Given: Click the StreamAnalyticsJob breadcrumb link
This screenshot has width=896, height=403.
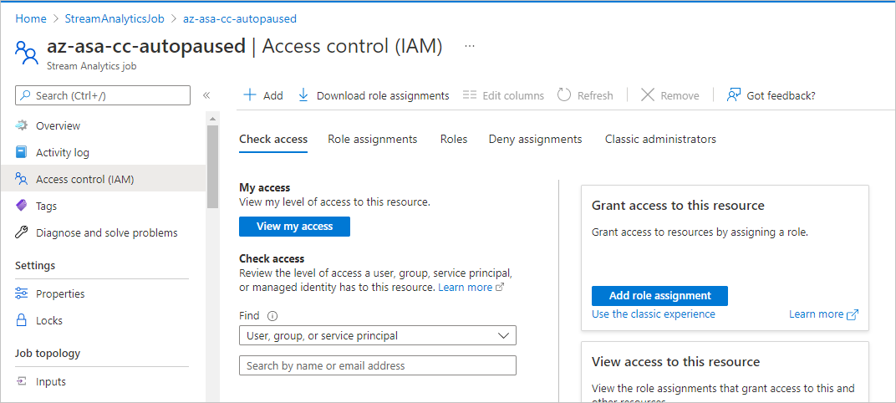Looking at the screenshot, I should pos(115,18).
